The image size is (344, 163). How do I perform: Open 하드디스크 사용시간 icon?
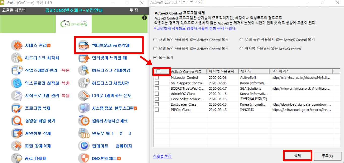tap(84, 83)
